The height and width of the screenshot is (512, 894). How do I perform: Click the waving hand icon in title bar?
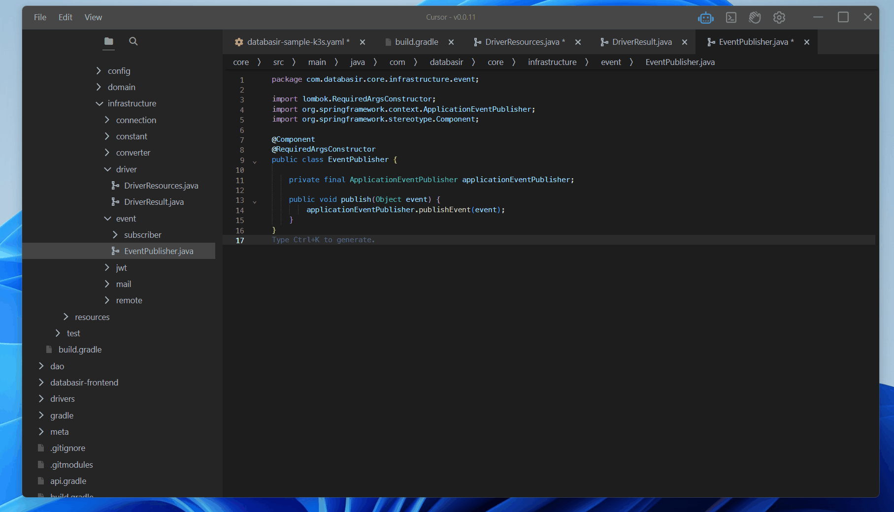pos(755,18)
